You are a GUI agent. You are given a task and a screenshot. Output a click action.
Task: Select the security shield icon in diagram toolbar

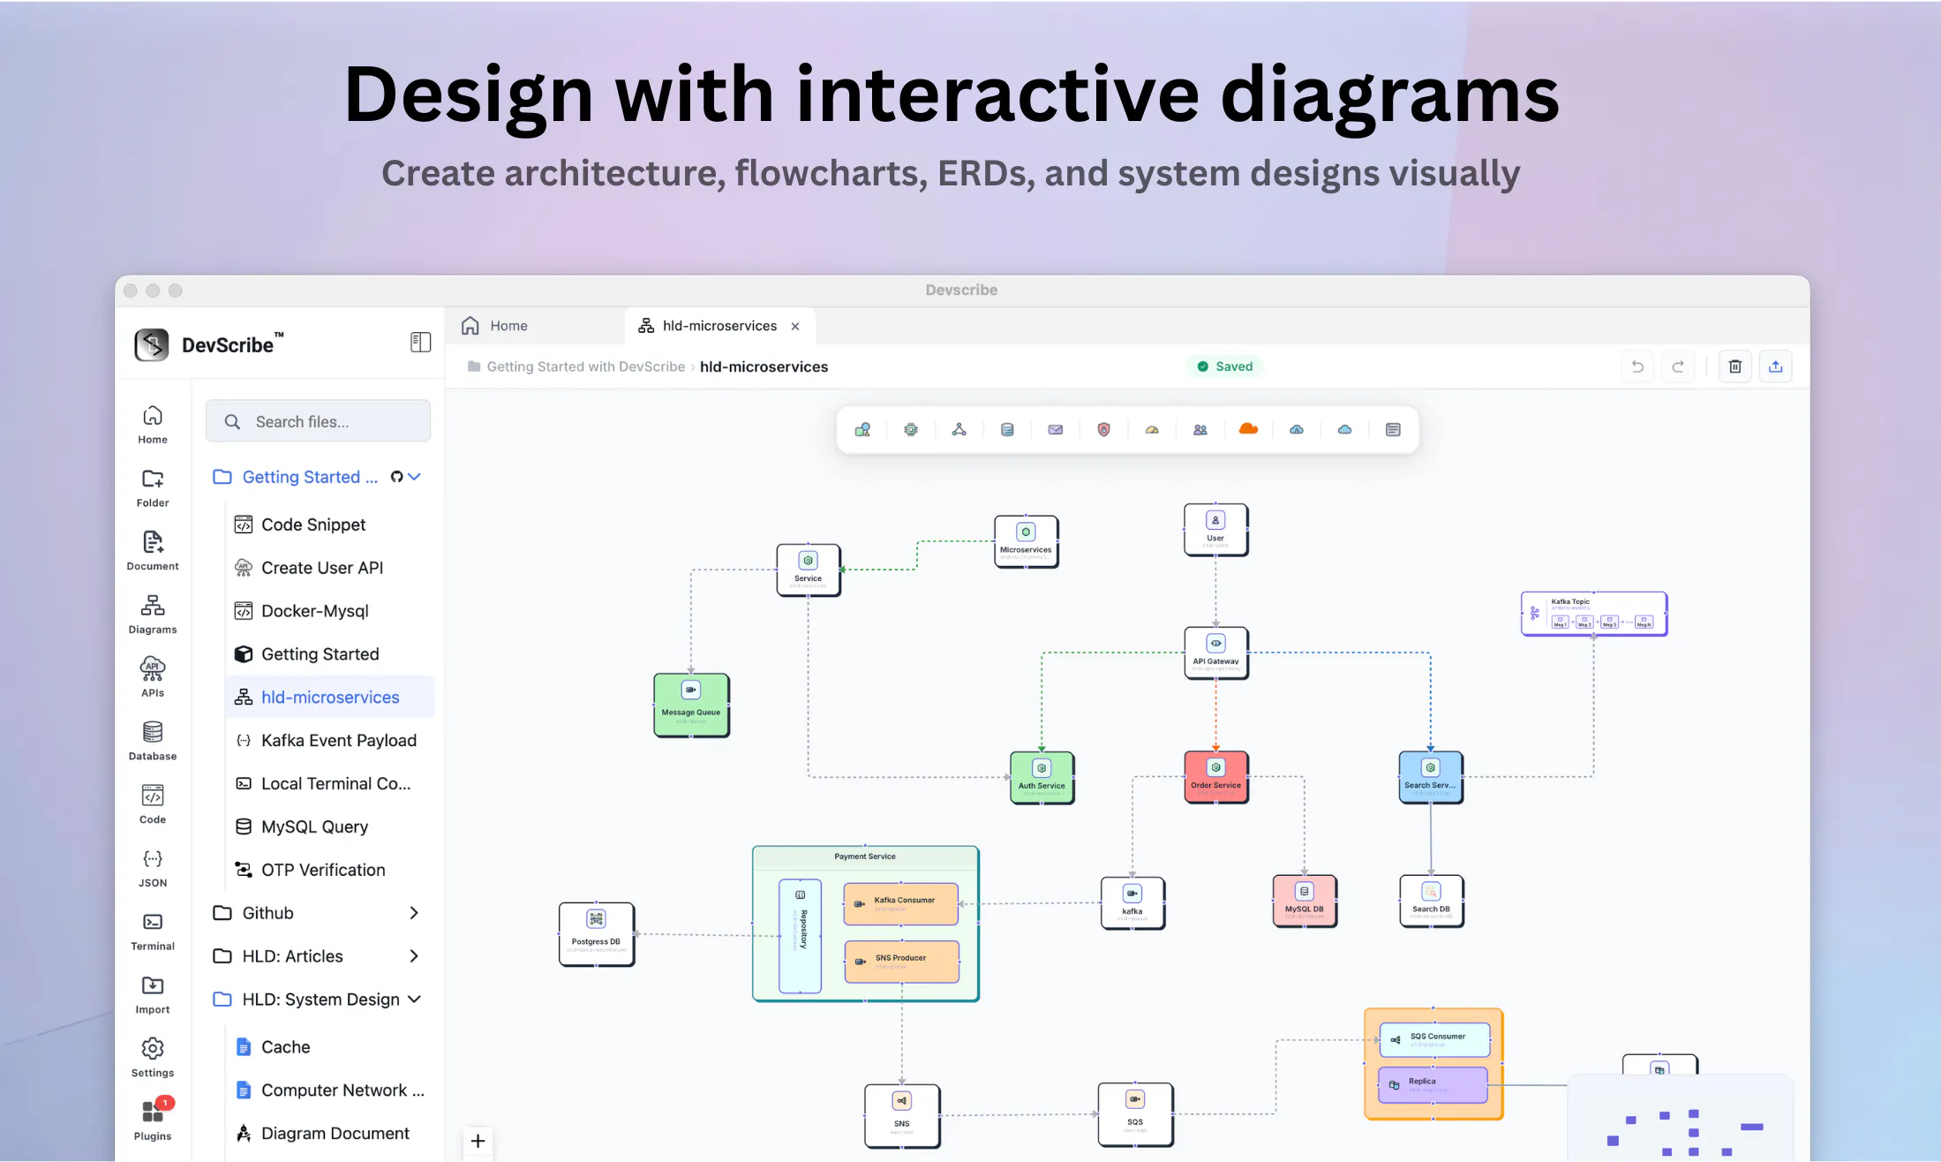(x=1103, y=430)
